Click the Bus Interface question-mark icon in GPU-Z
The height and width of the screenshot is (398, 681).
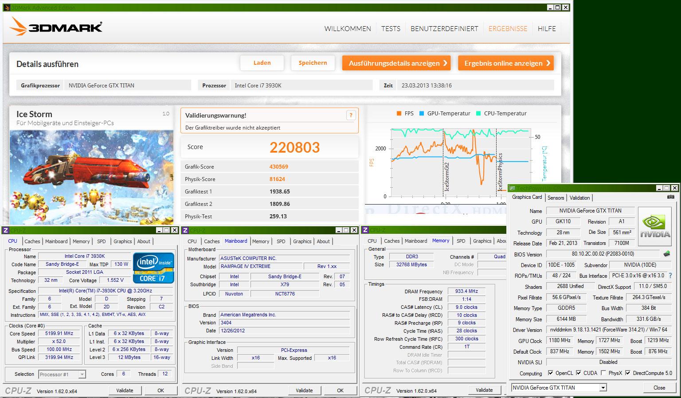[x=670, y=276]
